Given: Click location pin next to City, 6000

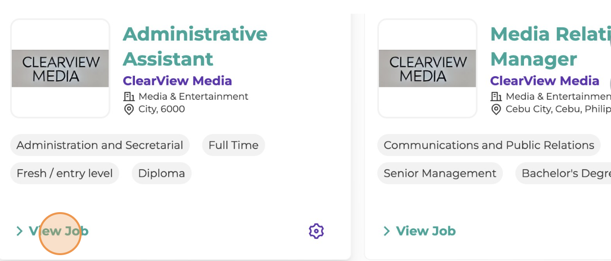Looking at the screenshot, I should point(129,109).
